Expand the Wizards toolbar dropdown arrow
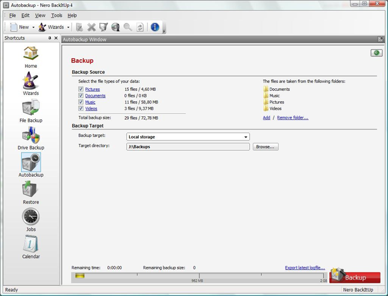Image resolution: width=388 pixels, height=296 pixels. 69,27
